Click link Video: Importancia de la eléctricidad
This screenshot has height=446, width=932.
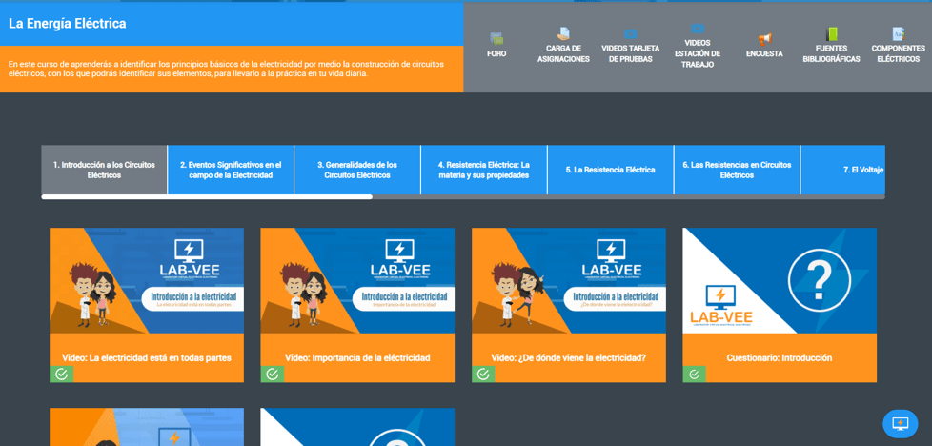(x=357, y=358)
